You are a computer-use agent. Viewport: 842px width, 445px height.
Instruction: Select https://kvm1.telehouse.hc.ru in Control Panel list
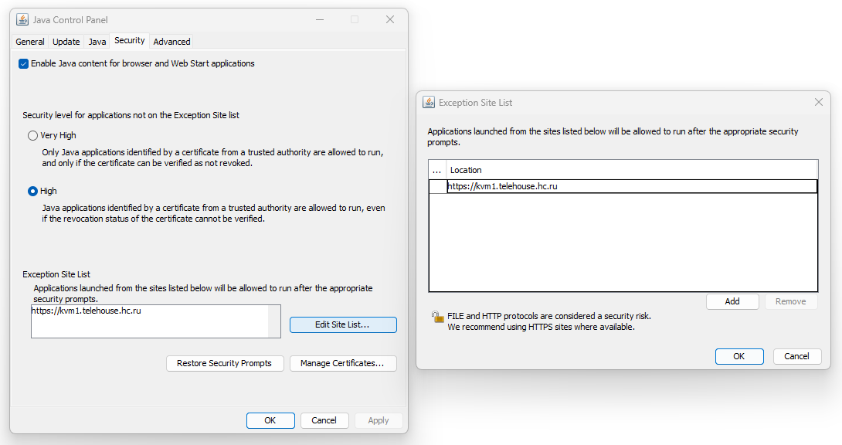(x=86, y=311)
